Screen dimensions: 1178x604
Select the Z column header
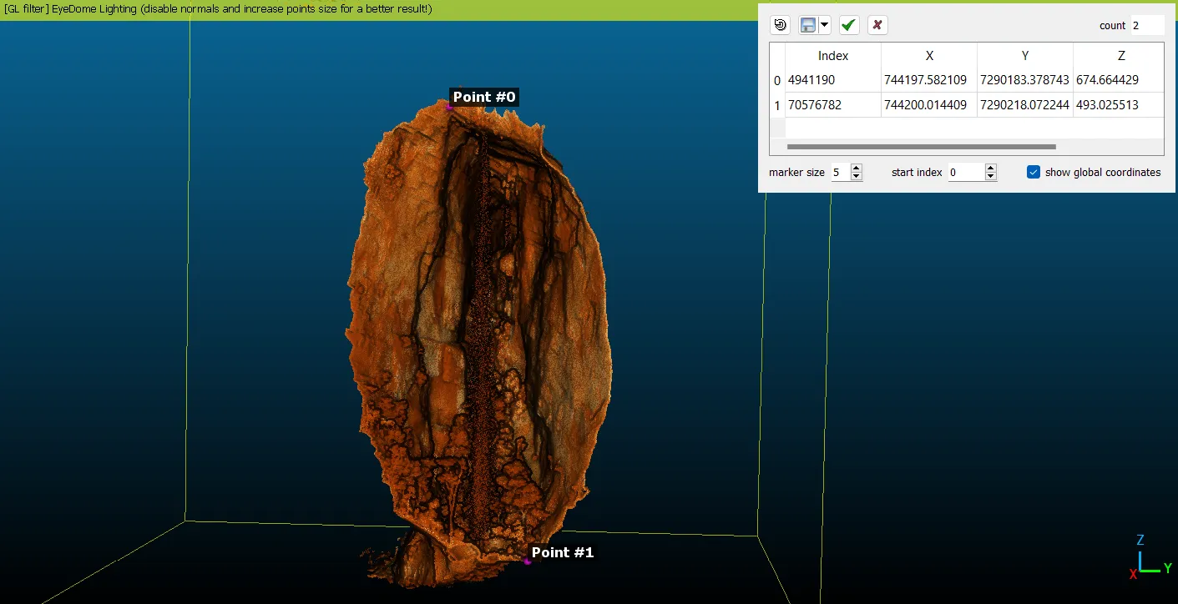pos(1120,56)
